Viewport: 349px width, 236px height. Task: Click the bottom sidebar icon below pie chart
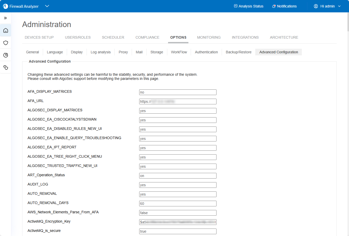coord(6,68)
